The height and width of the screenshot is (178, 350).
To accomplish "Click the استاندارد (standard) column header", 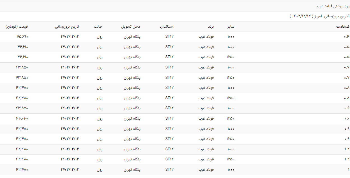I will [166, 27].
